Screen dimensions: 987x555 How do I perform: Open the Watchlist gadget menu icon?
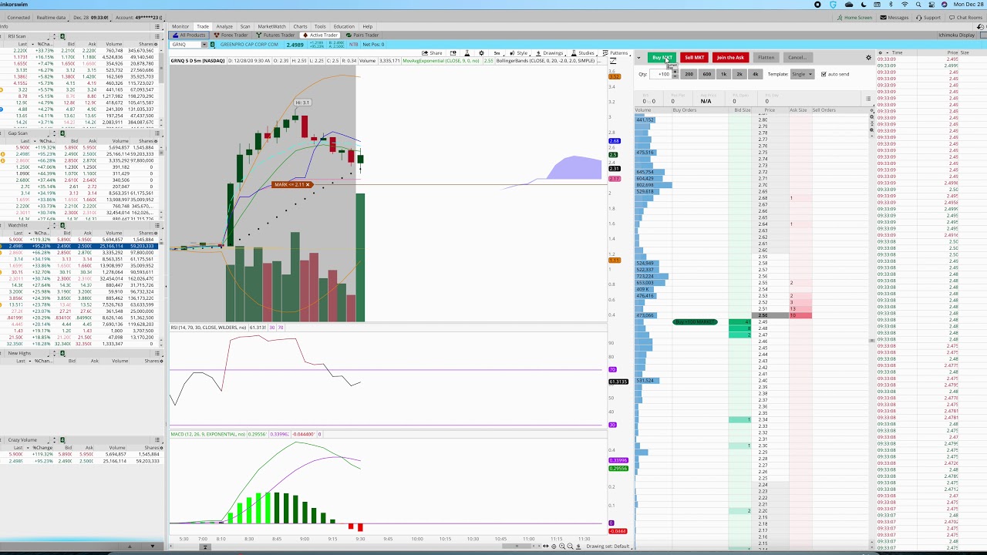point(158,225)
